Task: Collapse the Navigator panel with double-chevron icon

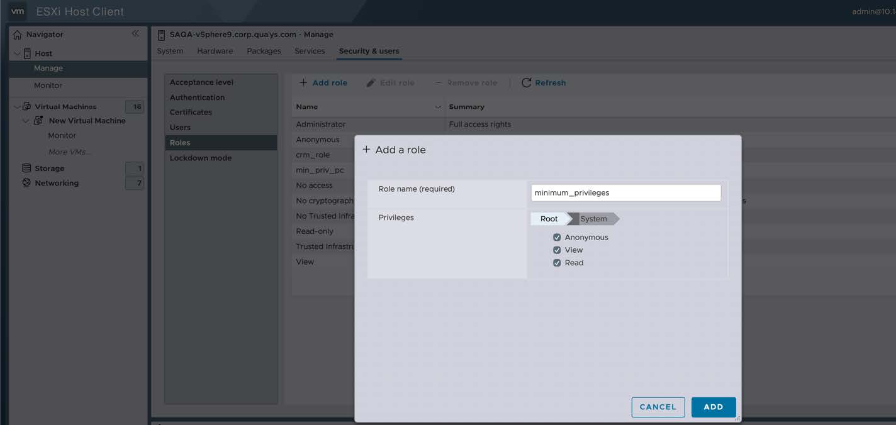Action: point(135,34)
